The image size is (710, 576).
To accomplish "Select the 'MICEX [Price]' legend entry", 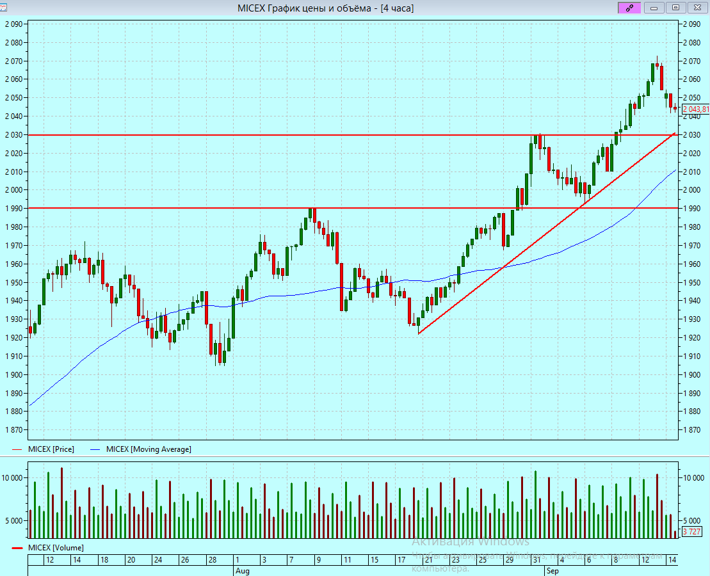I will click(51, 449).
